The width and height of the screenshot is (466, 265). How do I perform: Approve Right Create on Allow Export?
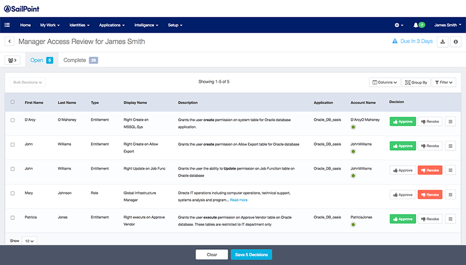(403, 146)
